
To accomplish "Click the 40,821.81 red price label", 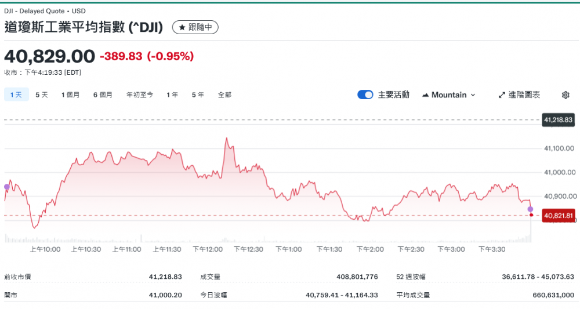I will 559,216.
